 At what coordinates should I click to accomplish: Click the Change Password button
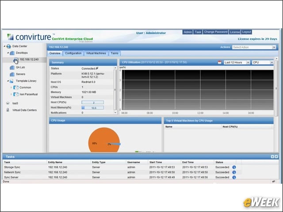click(x=216, y=32)
